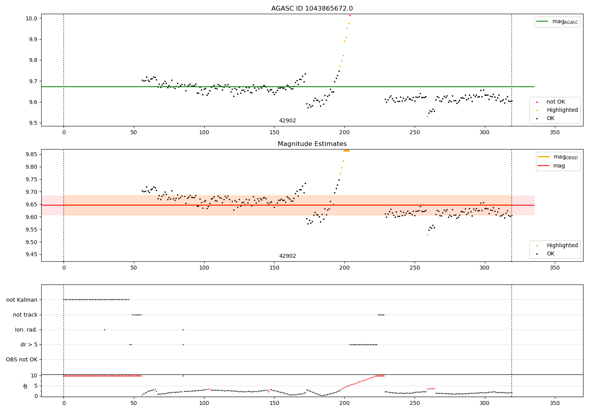Click the green line sample in top legend
Viewport: 589px width, 412px height.
point(543,22)
